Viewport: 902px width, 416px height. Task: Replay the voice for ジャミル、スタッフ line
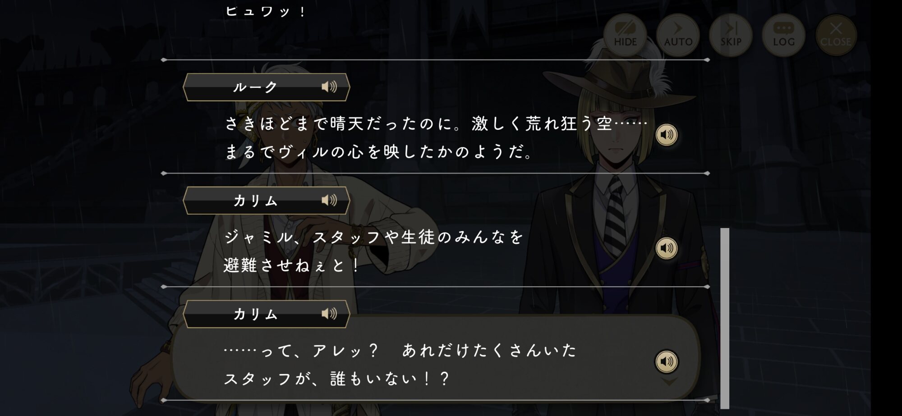click(x=666, y=248)
